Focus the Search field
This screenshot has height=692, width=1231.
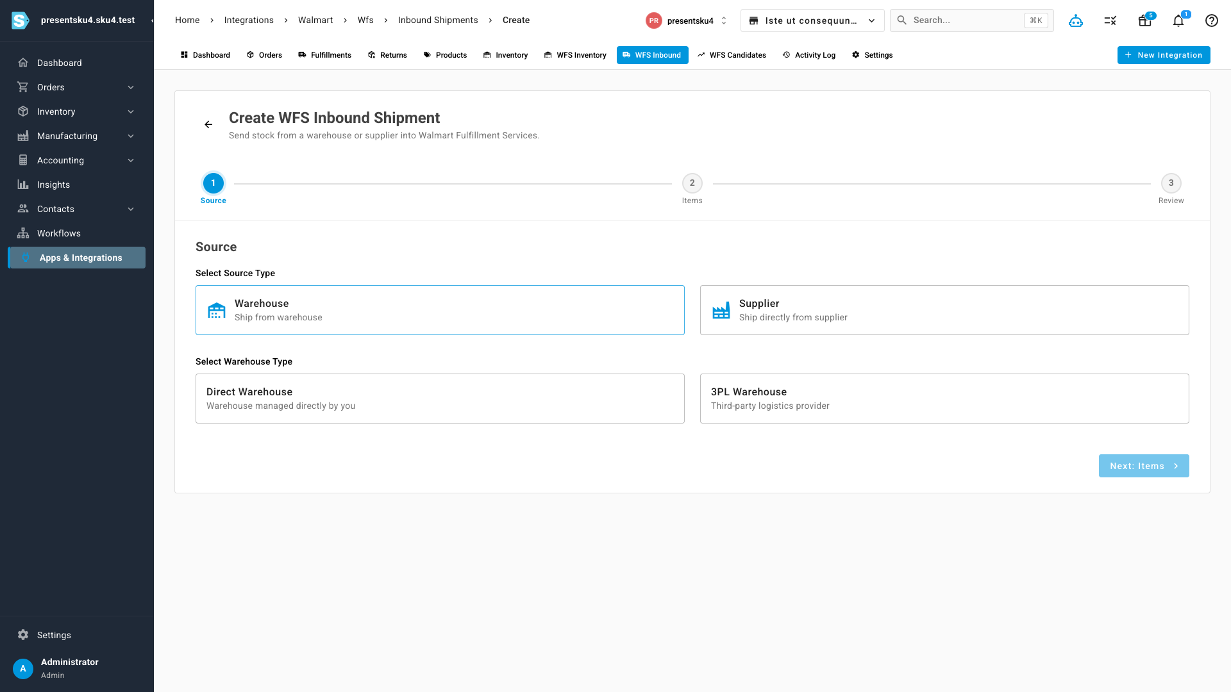click(971, 21)
